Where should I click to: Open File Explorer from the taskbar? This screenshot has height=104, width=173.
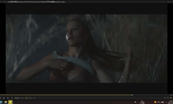point(6,102)
